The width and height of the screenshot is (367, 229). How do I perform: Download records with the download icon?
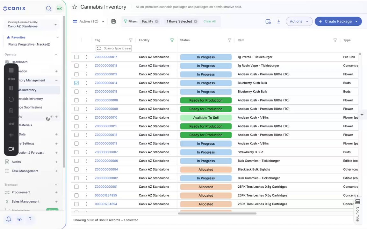pos(278,21)
